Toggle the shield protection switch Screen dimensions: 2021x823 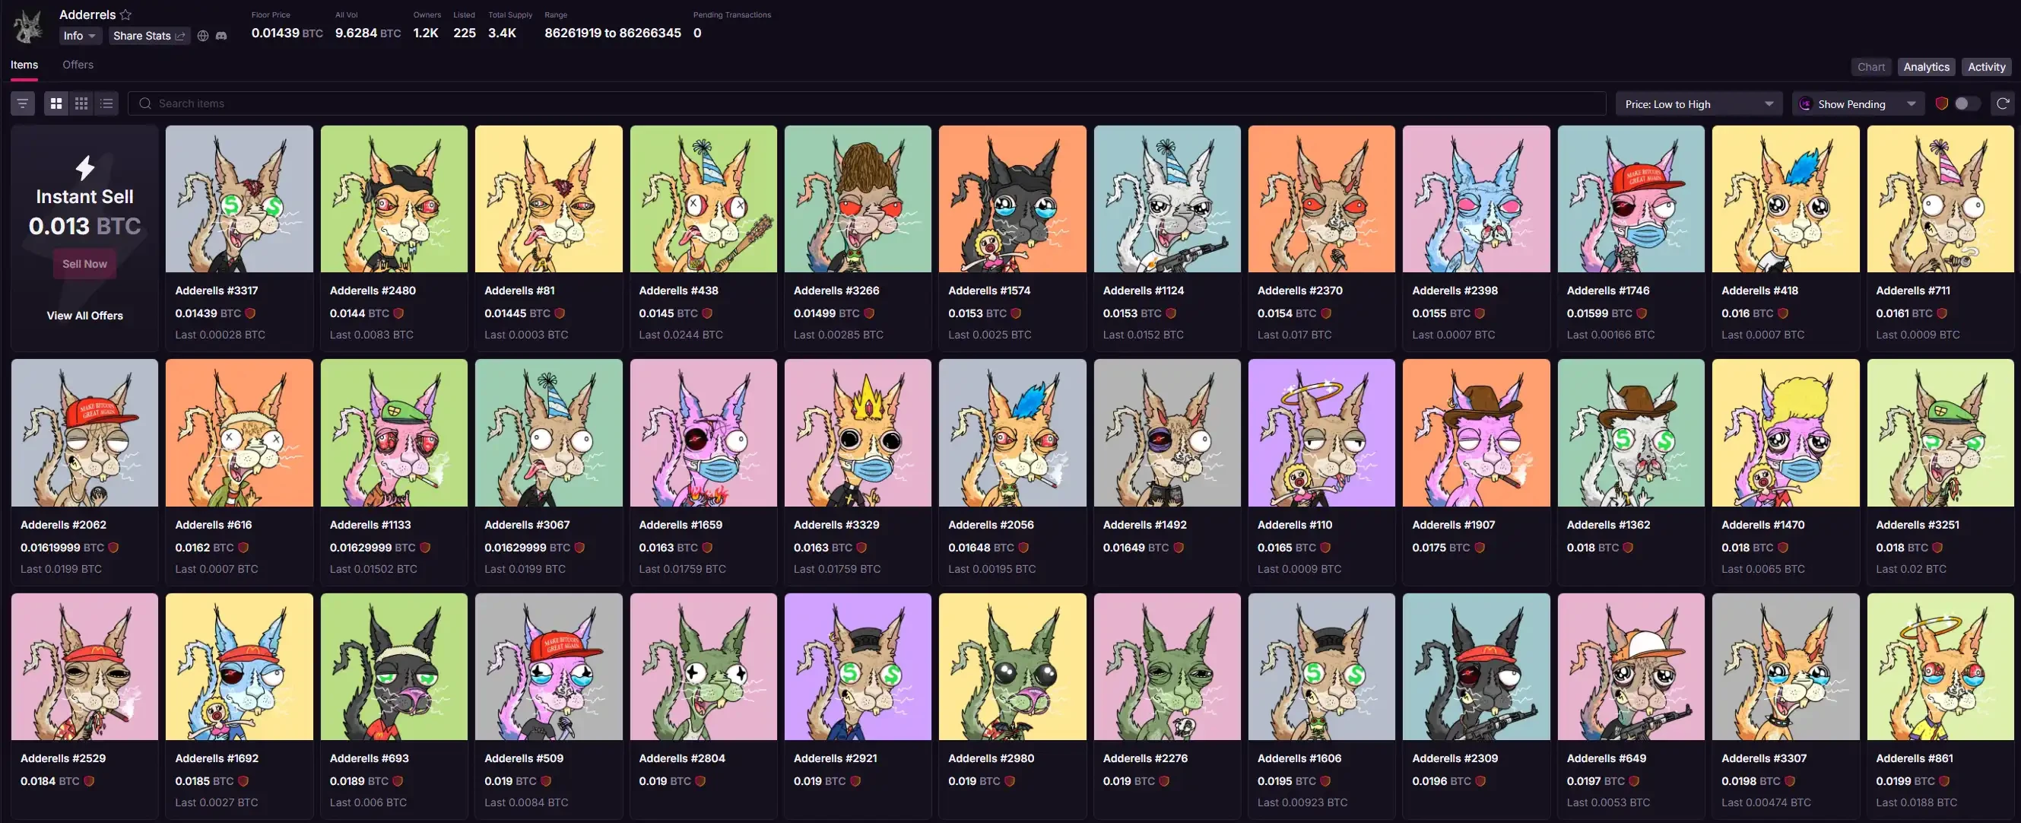[x=1966, y=103]
